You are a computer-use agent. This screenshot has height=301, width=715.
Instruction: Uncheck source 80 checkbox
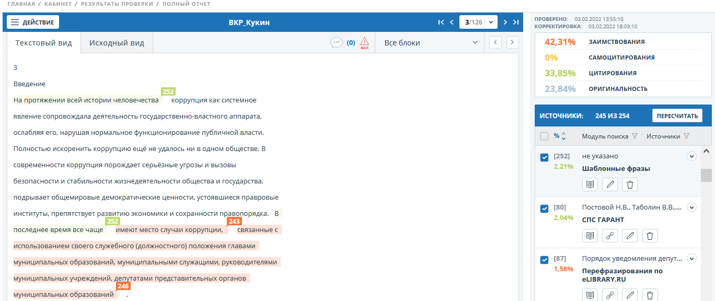click(544, 209)
